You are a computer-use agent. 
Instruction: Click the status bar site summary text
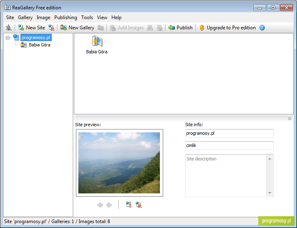pyautogui.click(x=57, y=221)
